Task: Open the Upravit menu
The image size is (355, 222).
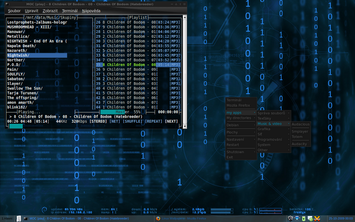Action: coord(31,11)
